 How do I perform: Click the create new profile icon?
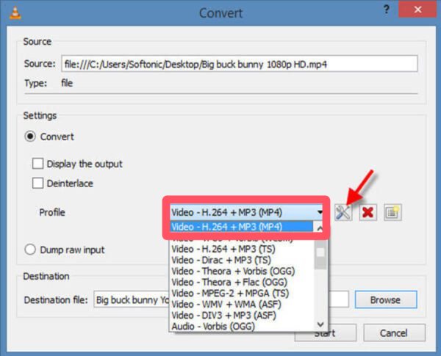(x=392, y=212)
